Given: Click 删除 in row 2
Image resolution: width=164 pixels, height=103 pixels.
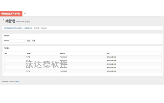Looking at the screenshot, I should point(115,61).
